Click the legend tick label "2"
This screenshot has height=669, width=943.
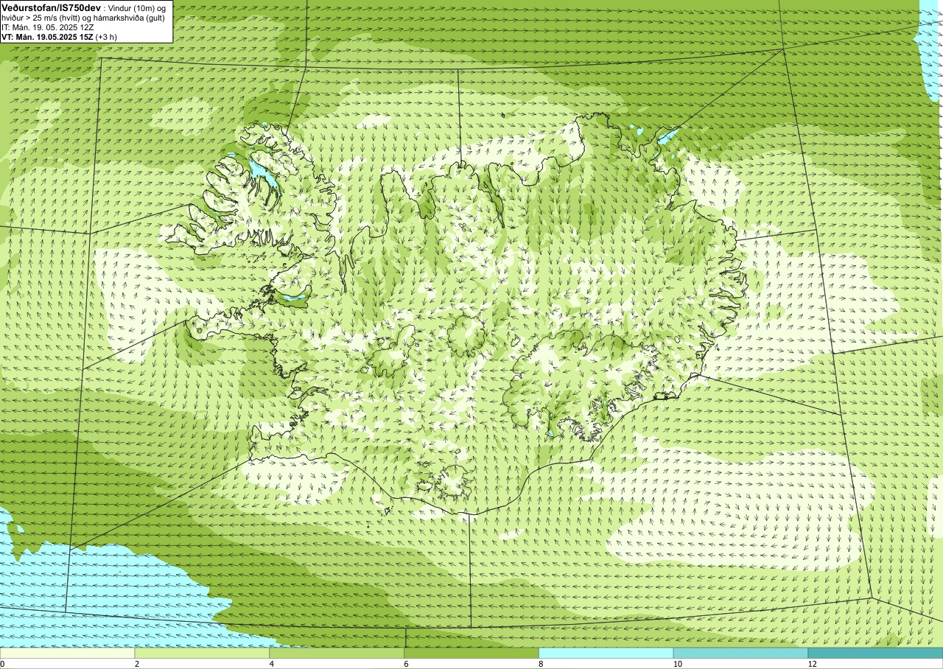(137, 664)
